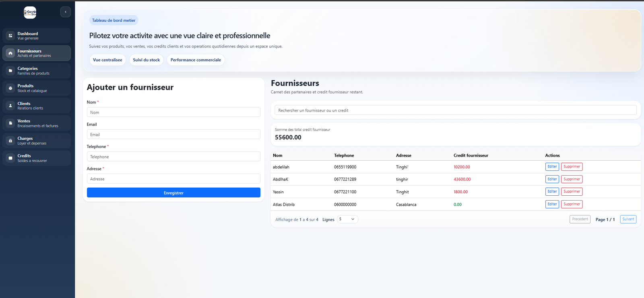Click Editer for abdelilah

pos(552,167)
